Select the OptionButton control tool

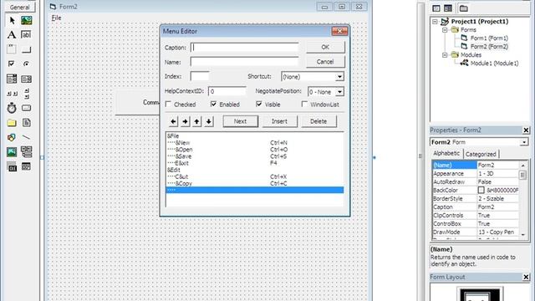26,64
